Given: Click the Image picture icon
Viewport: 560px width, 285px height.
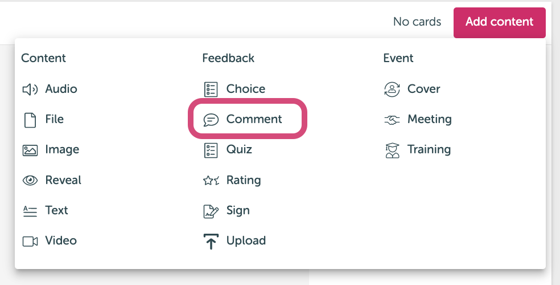Looking at the screenshot, I should (x=30, y=150).
